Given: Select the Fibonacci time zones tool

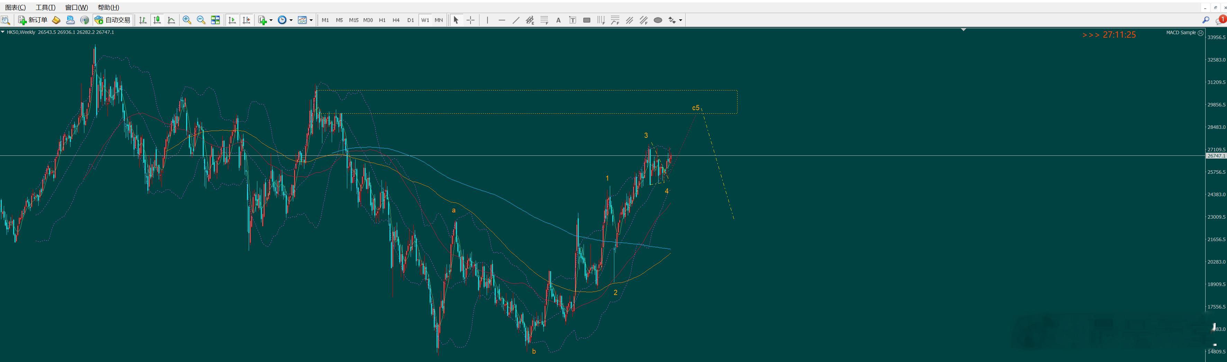Looking at the screenshot, I should tap(601, 20).
